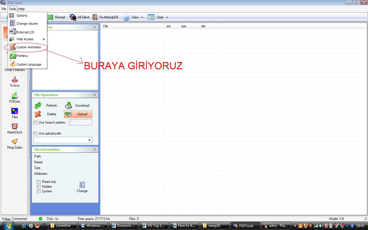Click the Upload button
Screen dimensions: 368x230
pos(78,114)
